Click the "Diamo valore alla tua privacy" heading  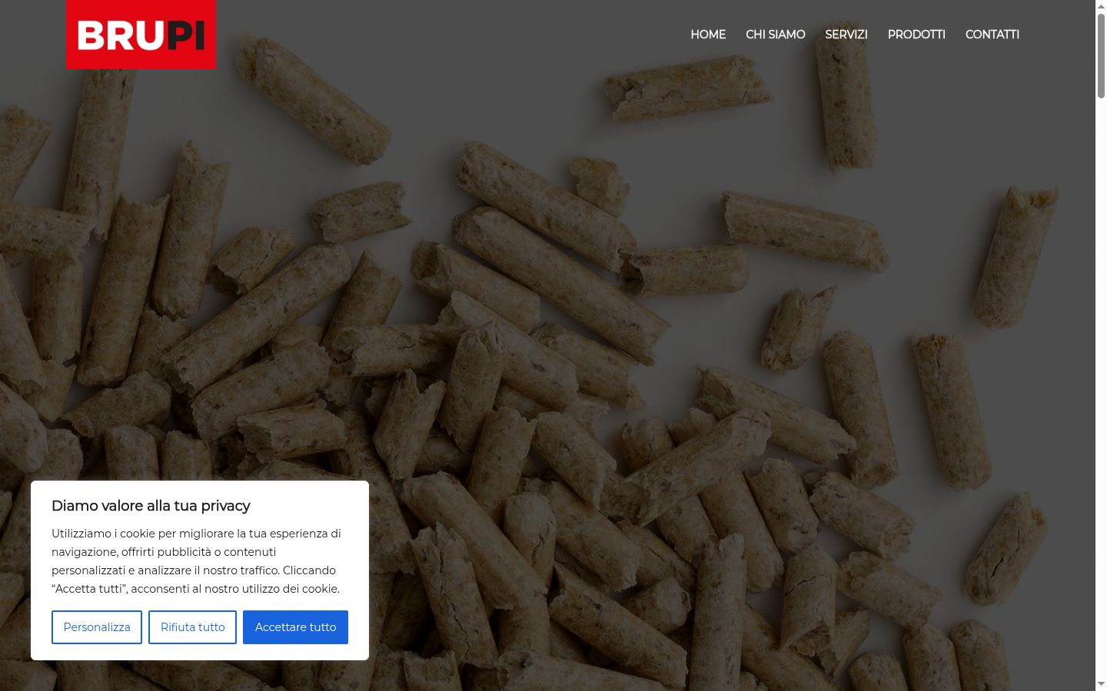[151, 506]
